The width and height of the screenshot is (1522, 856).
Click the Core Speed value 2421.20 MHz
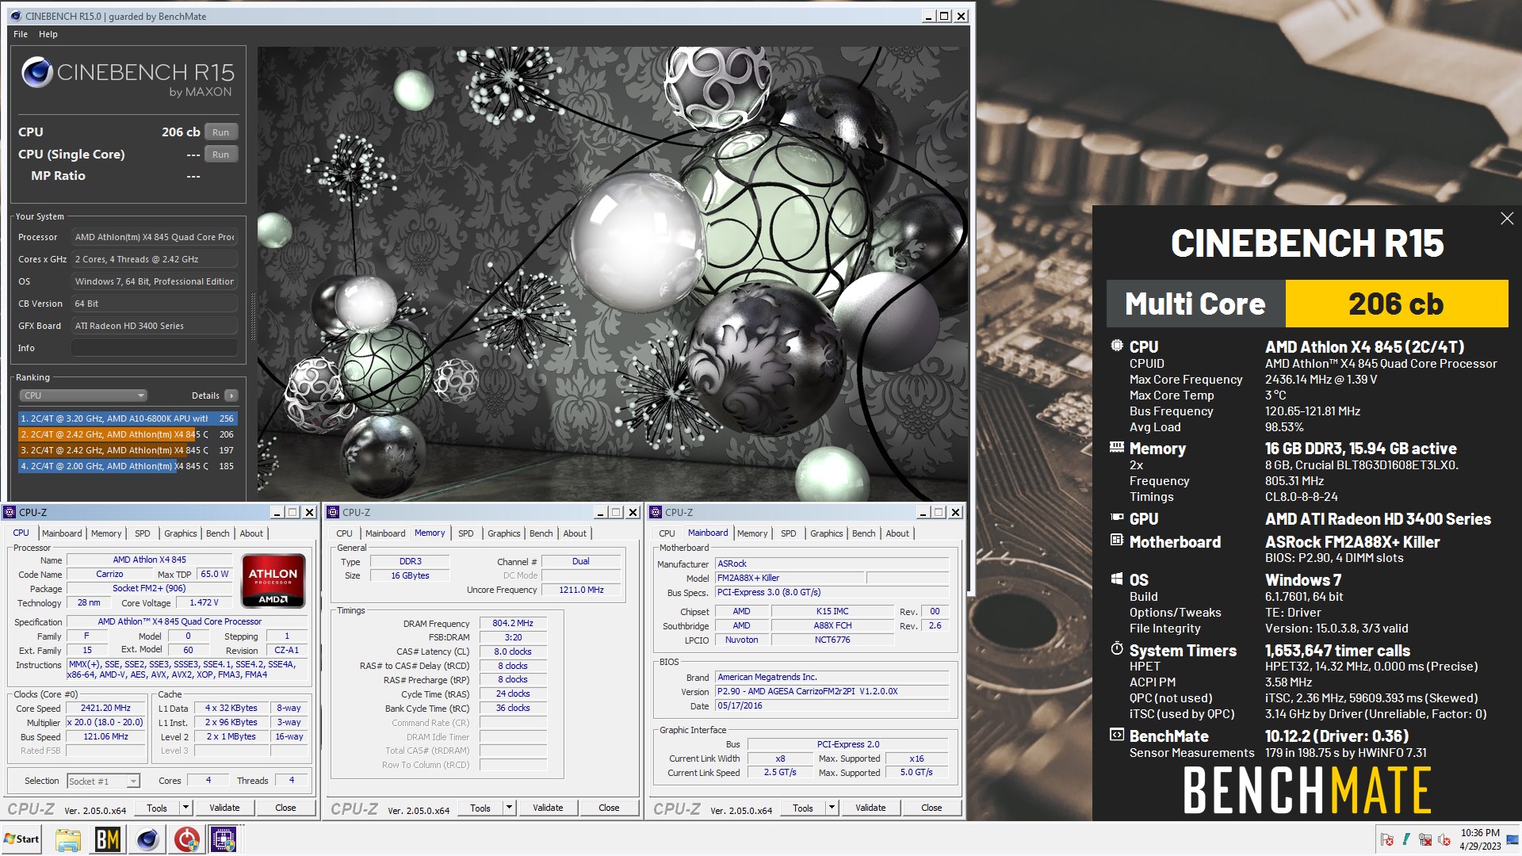[105, 709]
